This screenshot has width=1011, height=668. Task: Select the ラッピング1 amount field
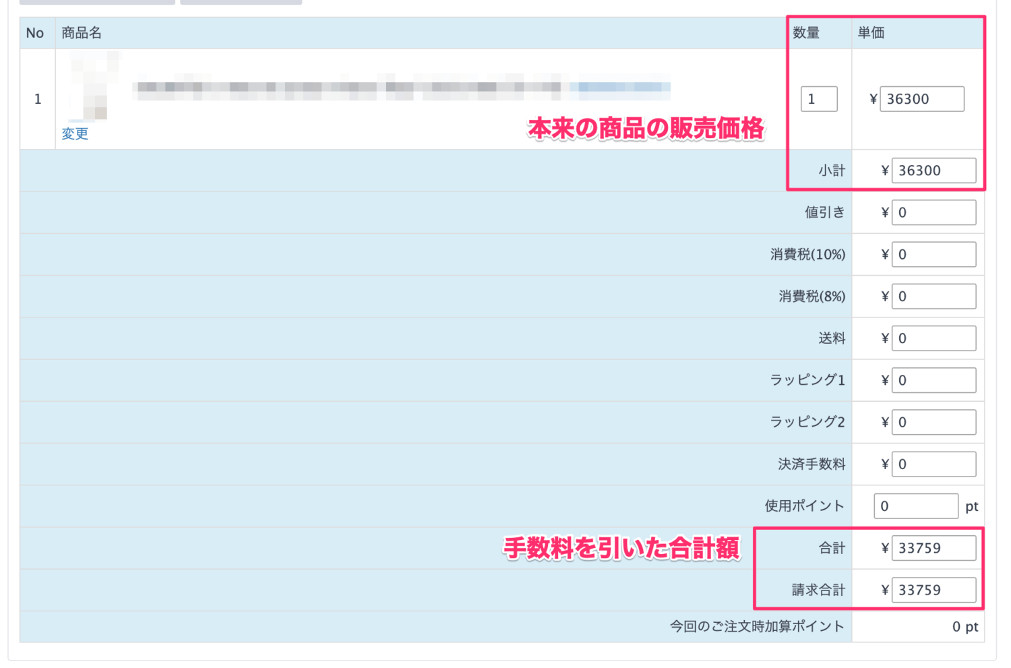[933, 380]
